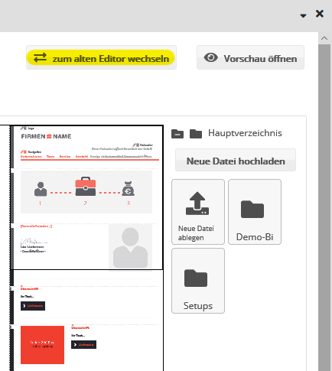Screen dimensions: 332x371
Task: Click 'Neue Datei hochladen' button
Action: pyautogui.click(x=236, y=160)
